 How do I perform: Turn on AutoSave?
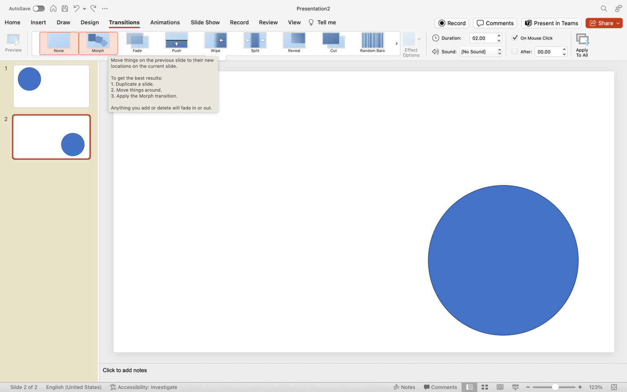pyautogui.click(x=39, y=8)
